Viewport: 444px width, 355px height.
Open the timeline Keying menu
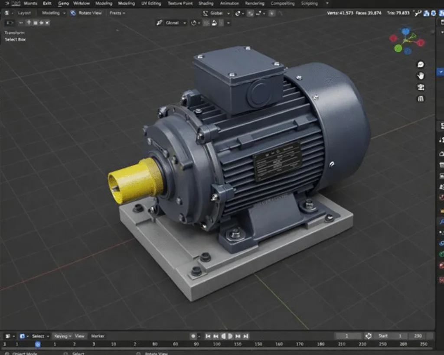pyautogui.click(x=62, y=336)
